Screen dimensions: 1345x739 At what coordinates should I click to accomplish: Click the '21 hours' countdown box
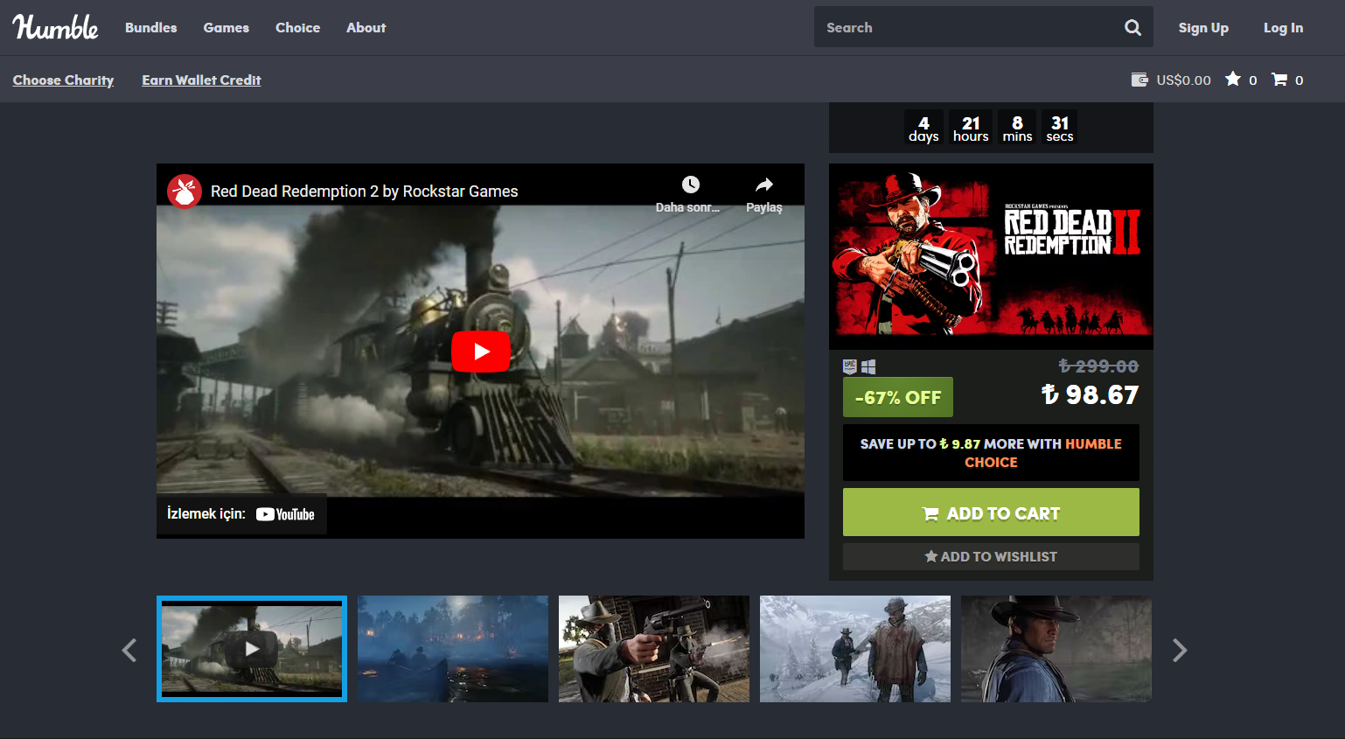click(x=971, y=128)
